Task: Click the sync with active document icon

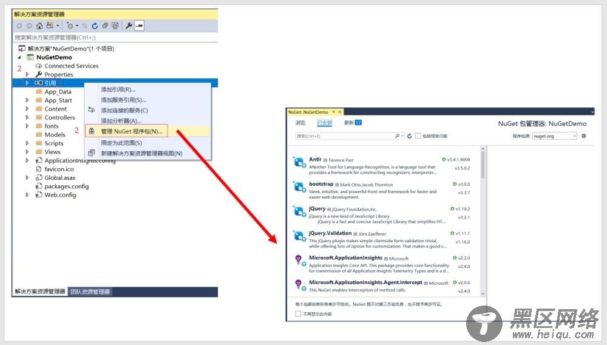Action: (84, 26)
